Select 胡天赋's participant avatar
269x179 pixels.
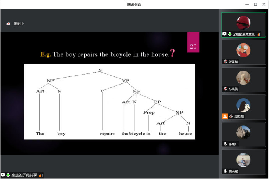coord(243,160)
